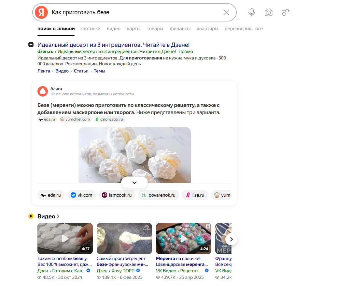The height and width of the screenshot is (286, 337).
Task: Open the povarenok.ru source chip
Action: tap(159, 195)
